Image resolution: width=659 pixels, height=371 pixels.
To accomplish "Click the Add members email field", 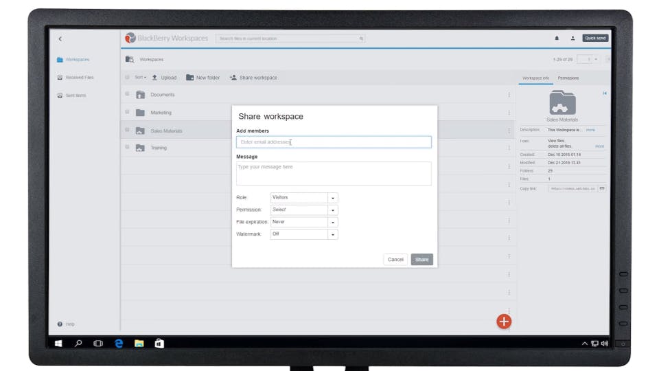I will [334, 142].
